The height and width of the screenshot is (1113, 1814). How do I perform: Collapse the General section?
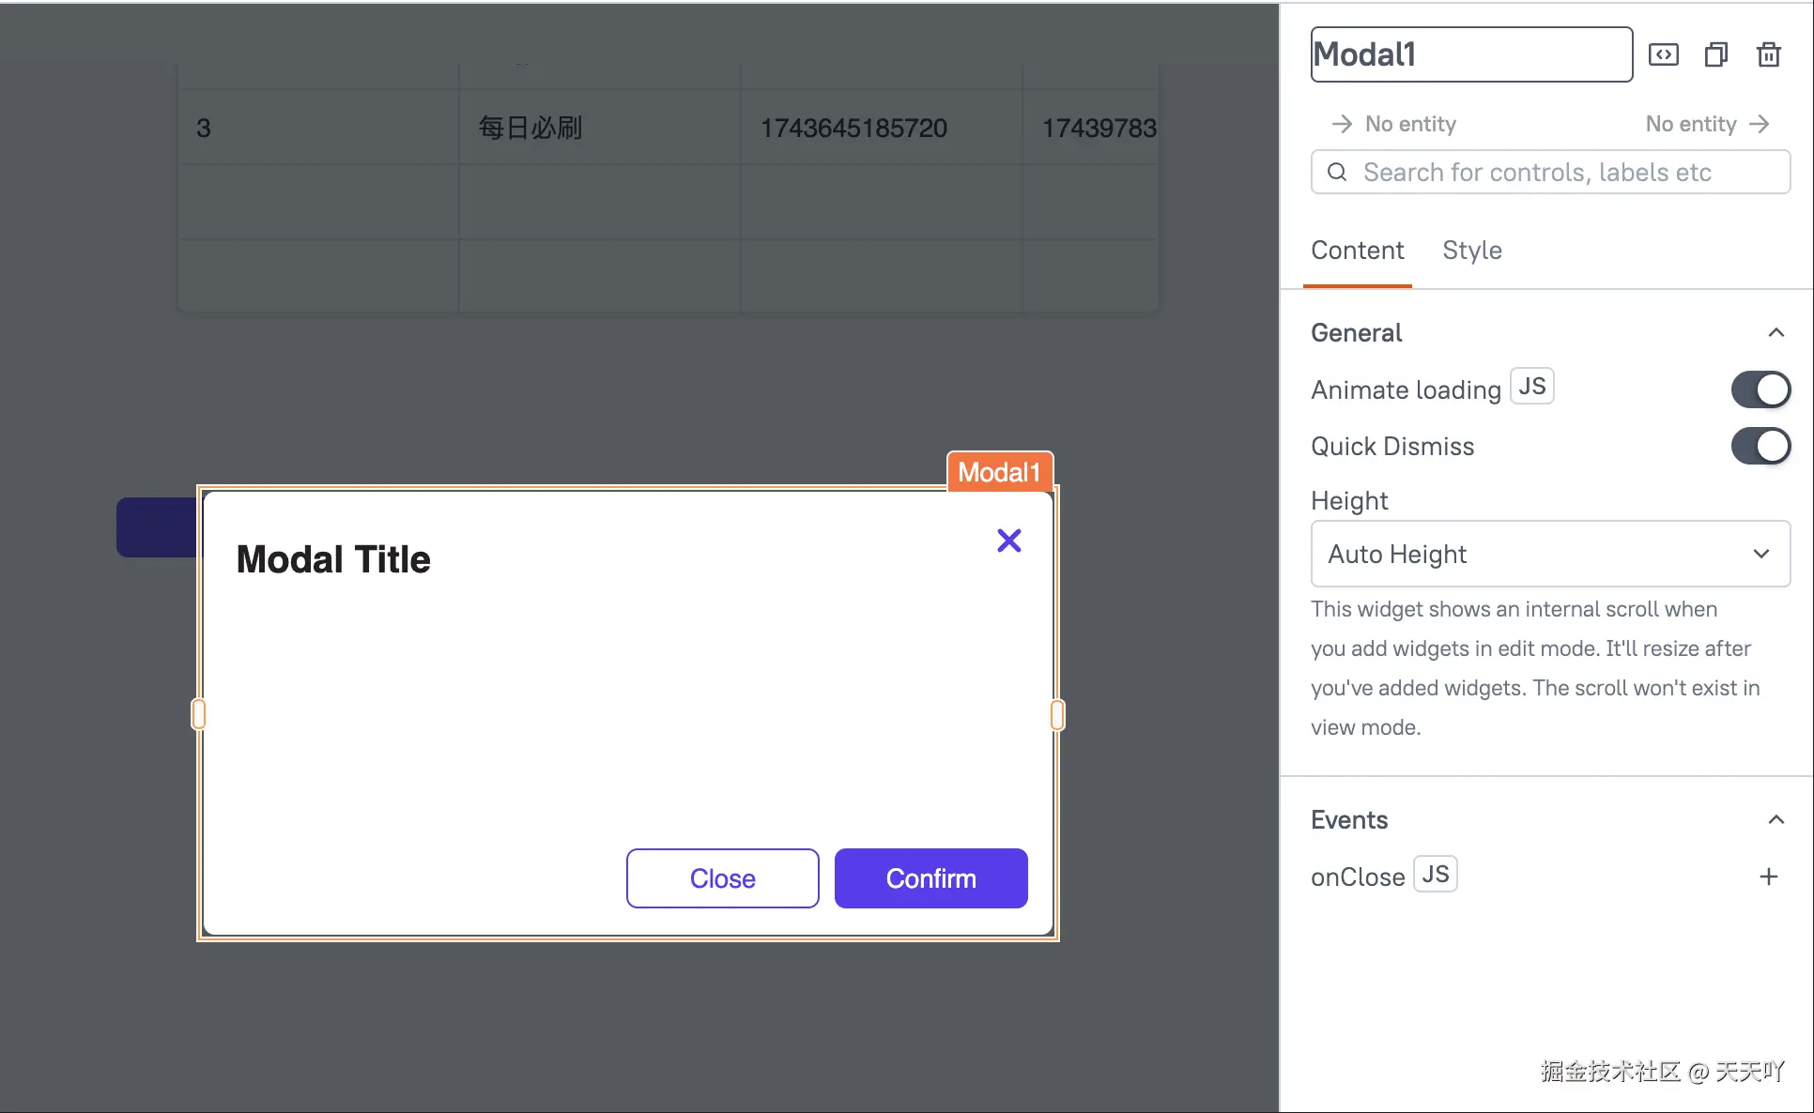click(1776, 333)
